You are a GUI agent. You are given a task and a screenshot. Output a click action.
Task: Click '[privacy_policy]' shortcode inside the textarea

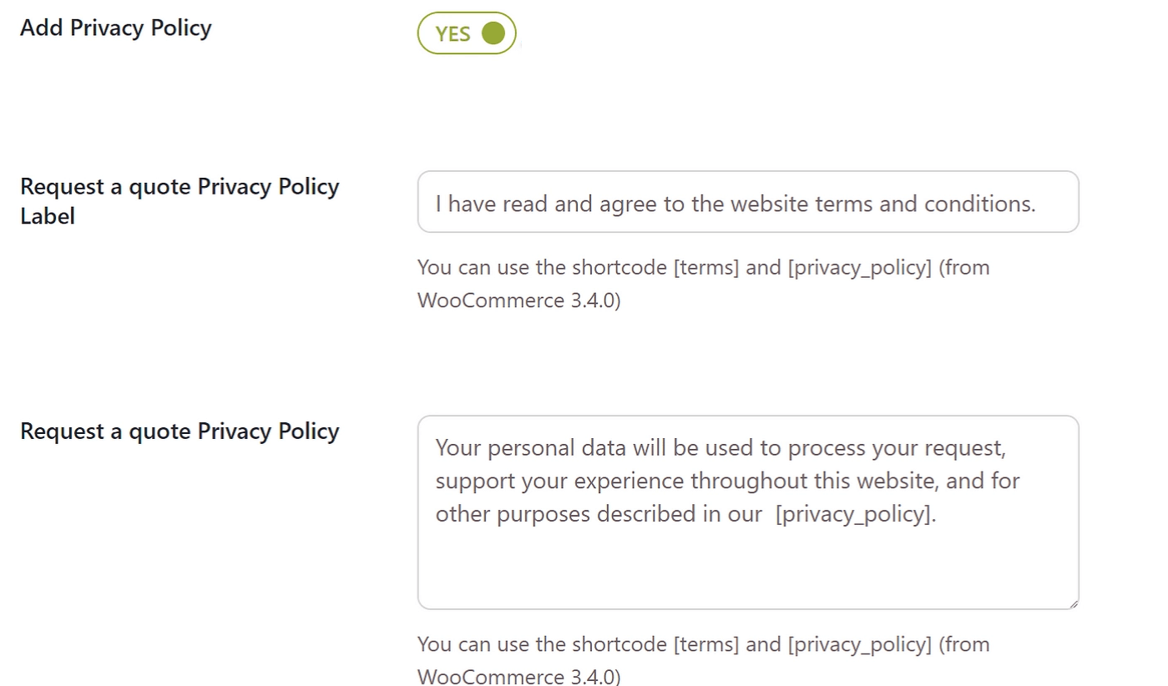pos(853,514)
